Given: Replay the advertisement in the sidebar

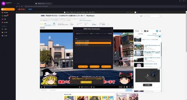Looking at the screenshot, I should click(147, 76).
